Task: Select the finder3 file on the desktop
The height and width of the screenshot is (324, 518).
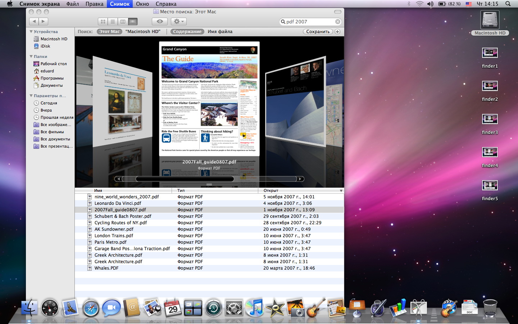Action: [490, 124]
